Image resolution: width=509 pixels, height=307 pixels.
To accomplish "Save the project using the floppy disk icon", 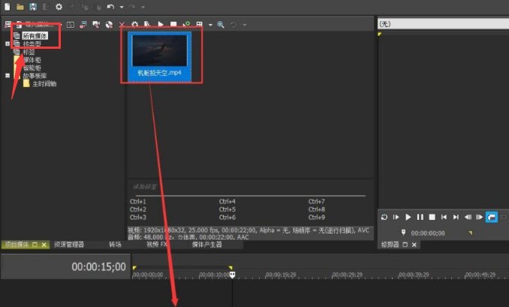I will click(x=33, y=7).
